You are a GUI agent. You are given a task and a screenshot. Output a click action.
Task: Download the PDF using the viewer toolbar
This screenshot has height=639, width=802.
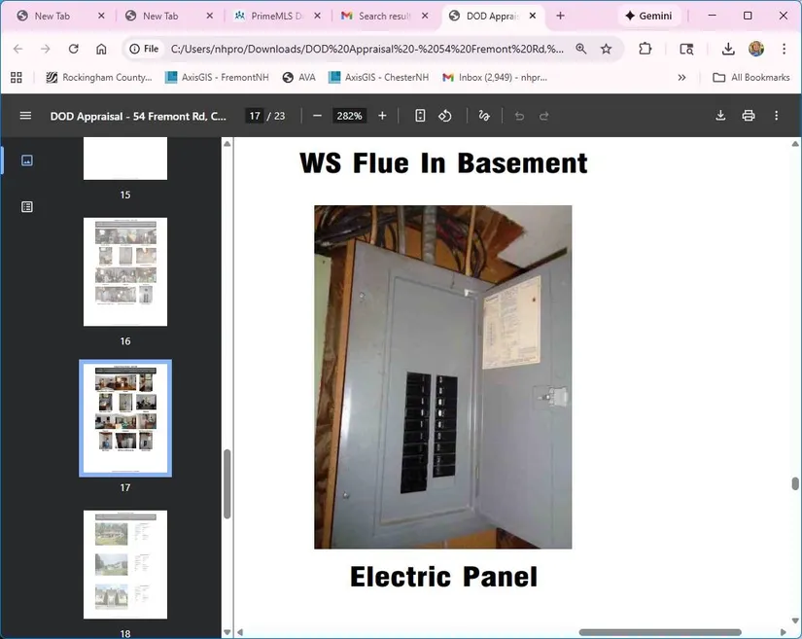720,116
